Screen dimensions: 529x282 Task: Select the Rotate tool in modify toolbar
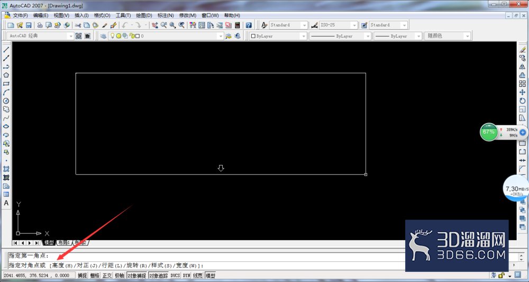[522, 101]
